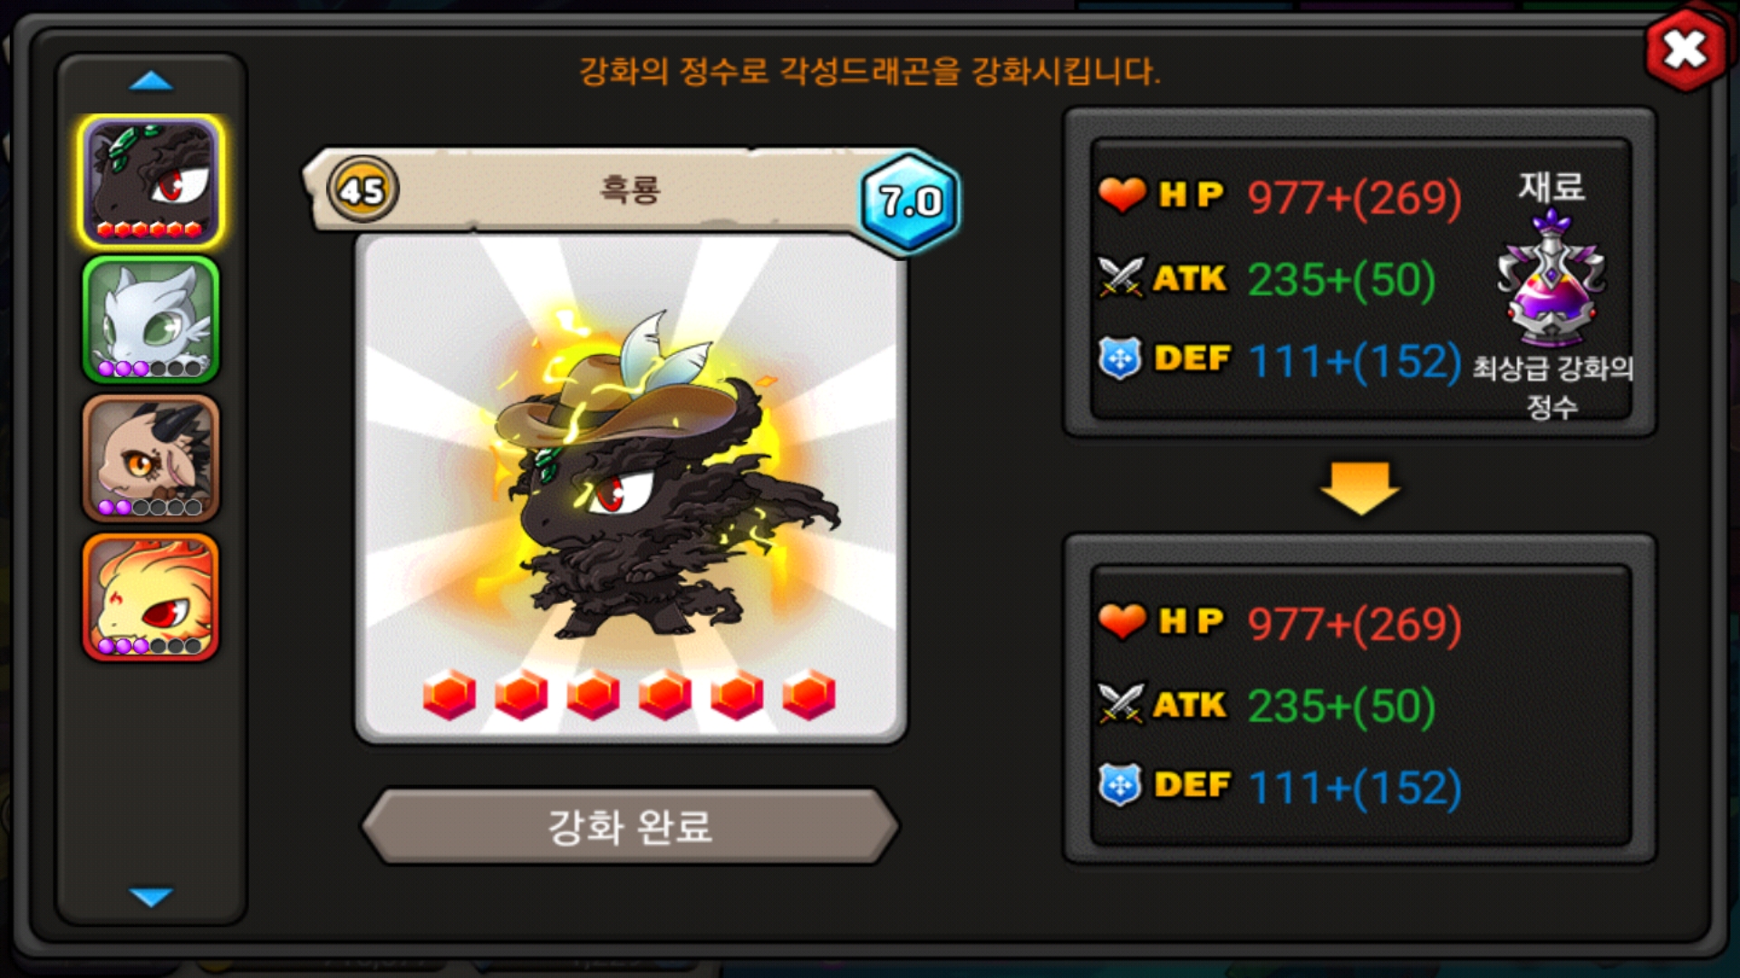Tap the heart icon in bottom stats panel
1740x978 pixels.
[1122, 620]
